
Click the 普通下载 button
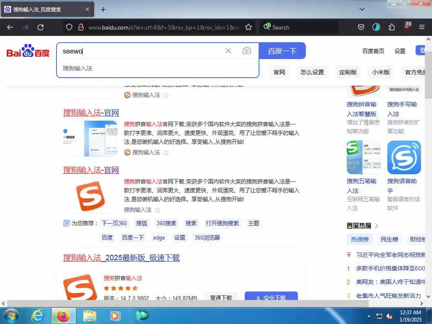(x=221, y=297)
